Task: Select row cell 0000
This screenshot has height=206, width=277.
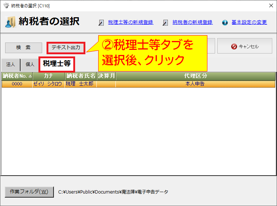Action: (x=17, y=84)
